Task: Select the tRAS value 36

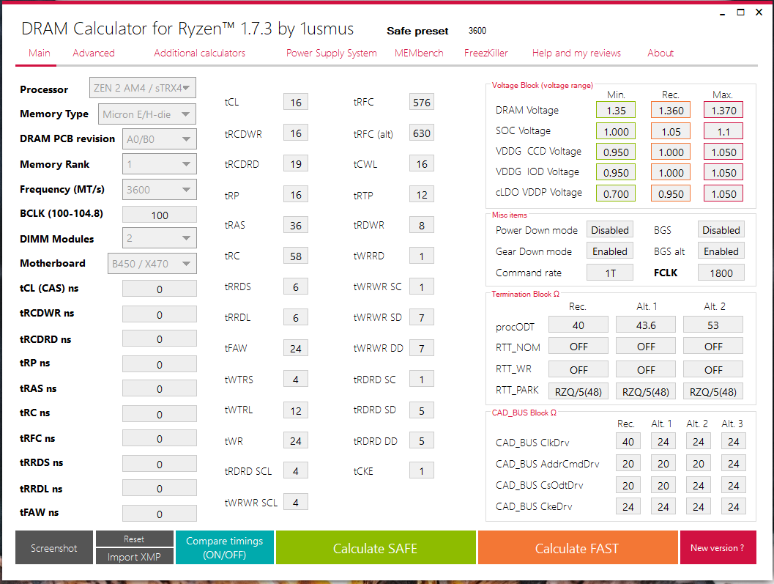Action: click(296, 225)
